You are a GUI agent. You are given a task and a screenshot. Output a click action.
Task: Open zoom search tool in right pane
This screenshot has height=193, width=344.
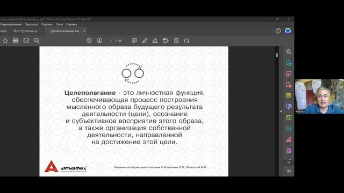click(289, 52)
